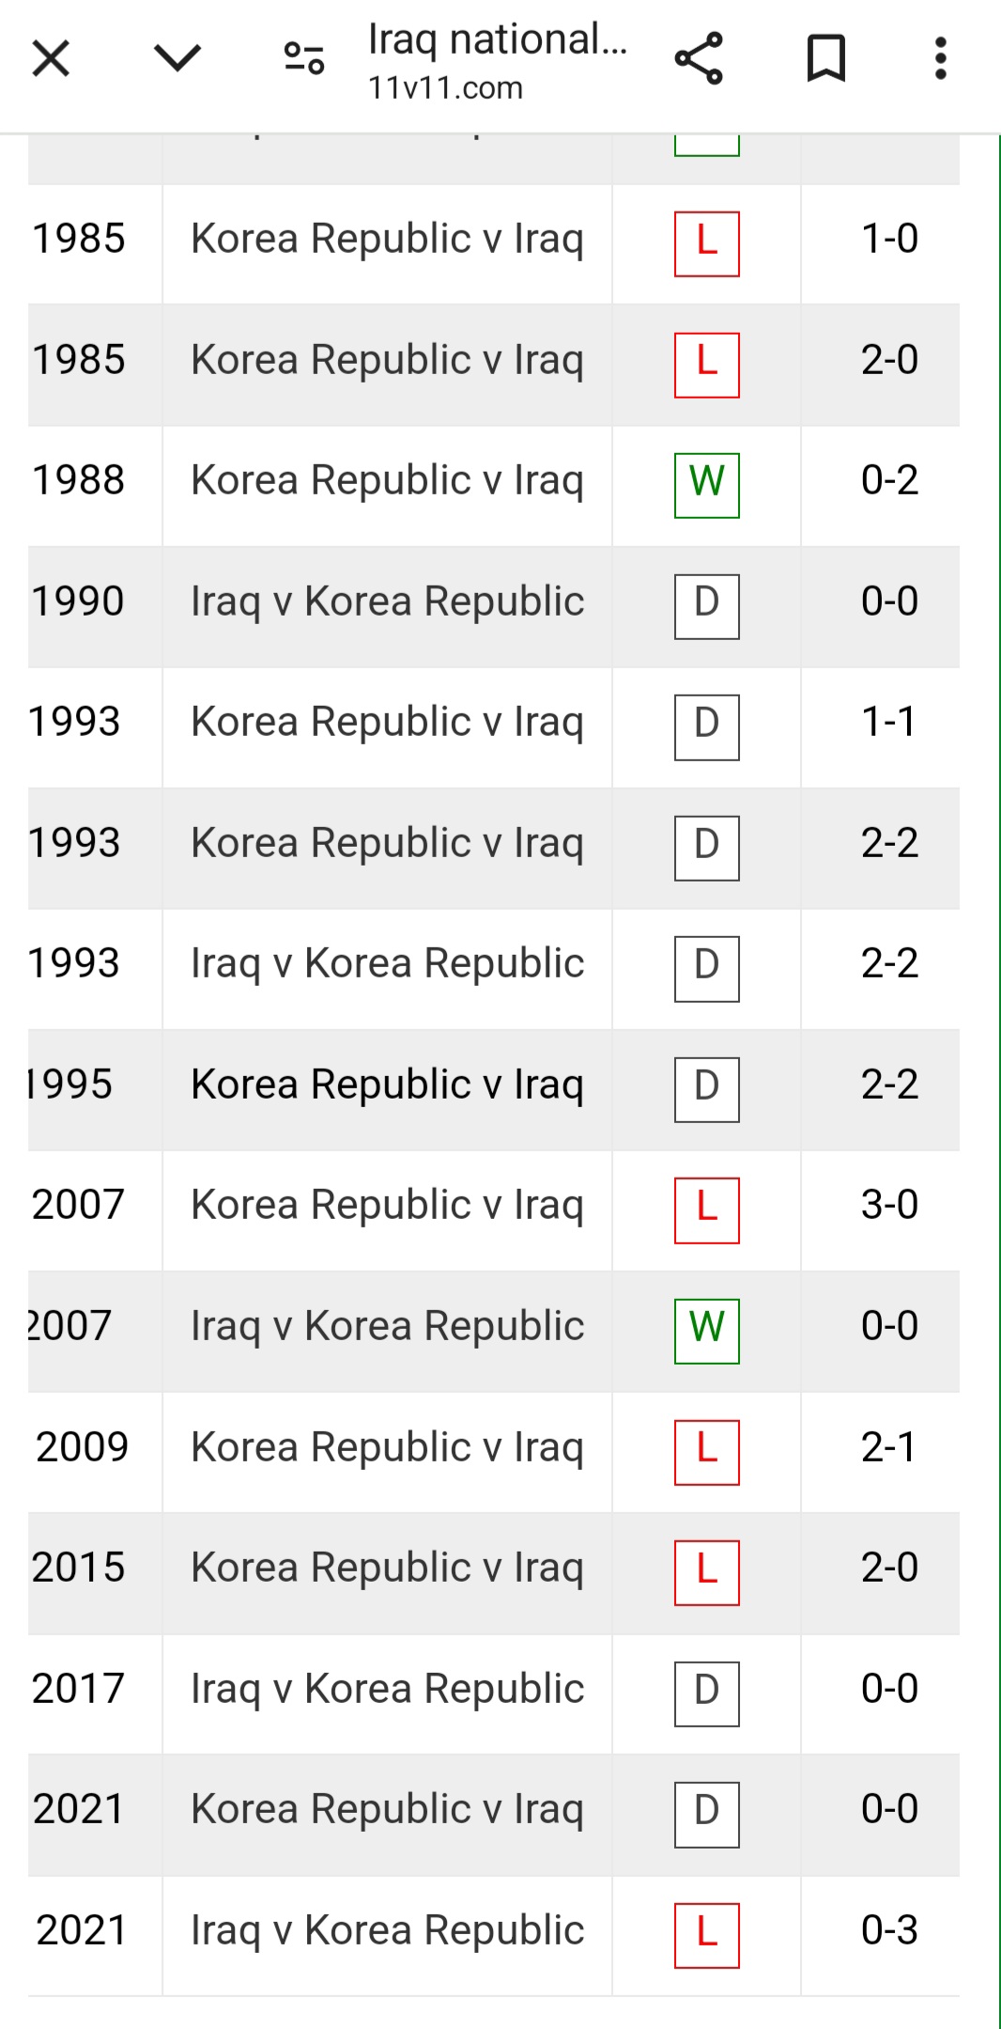The width and height of the screenshot is (1001, 2029).
Task: Tap the share icon
Action: [699, 59]
